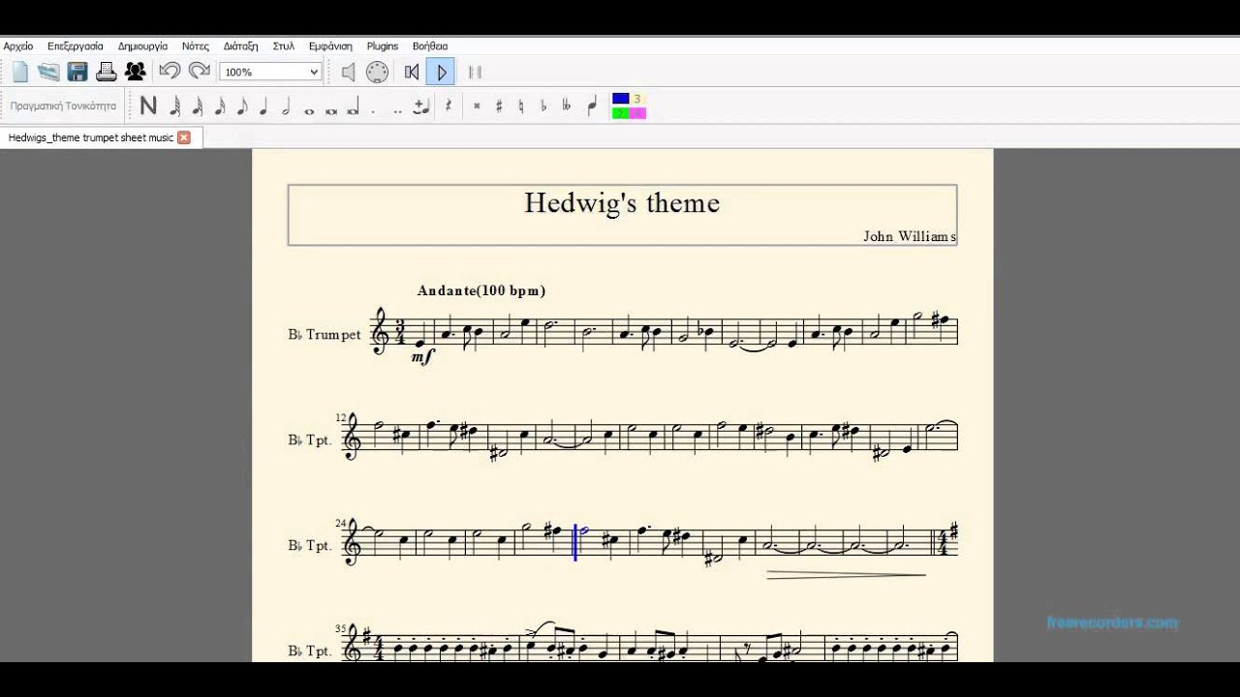Open the Διάταξη menu
The width and height of the screenshot is (1240, 697).
pyautogui.click(x=240, y=45)
